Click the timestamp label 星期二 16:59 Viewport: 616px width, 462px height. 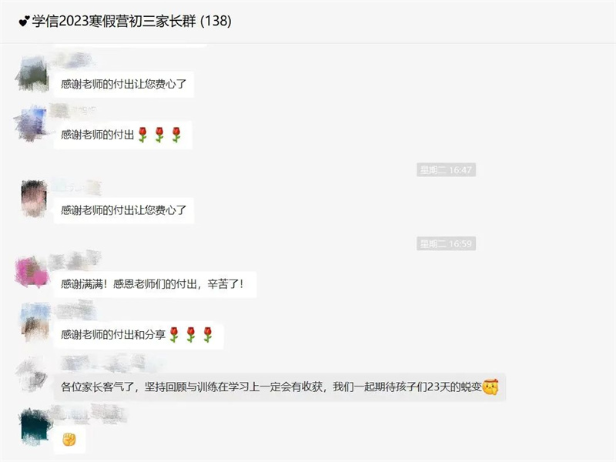[446, 243]
